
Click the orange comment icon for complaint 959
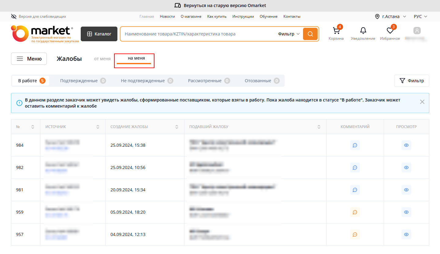(x=355, y=212)
